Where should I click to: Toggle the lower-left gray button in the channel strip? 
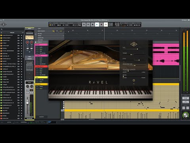pos(28,93)
